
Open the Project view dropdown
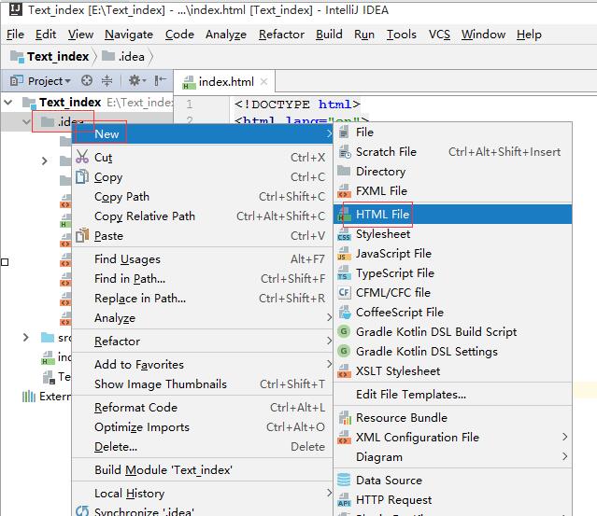(x=50, y=80)
